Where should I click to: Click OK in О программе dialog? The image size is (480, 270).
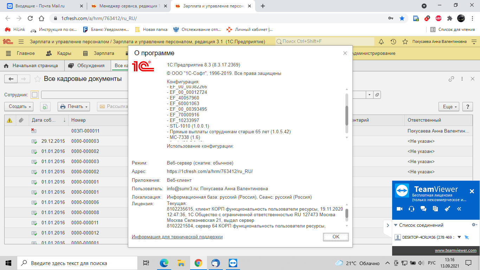point(336,237)
